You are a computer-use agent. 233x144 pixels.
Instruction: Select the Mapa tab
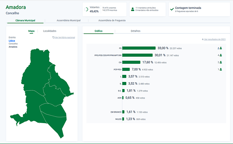(x=31, y=31)
